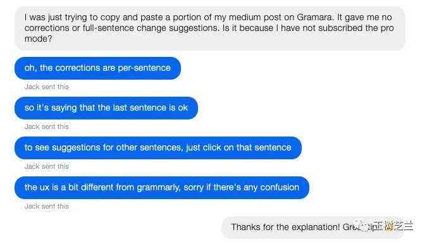This screenshot has height=244, width=427.
Task: Click the Chinese watermark text beside logo
Action: coord(393,226)
